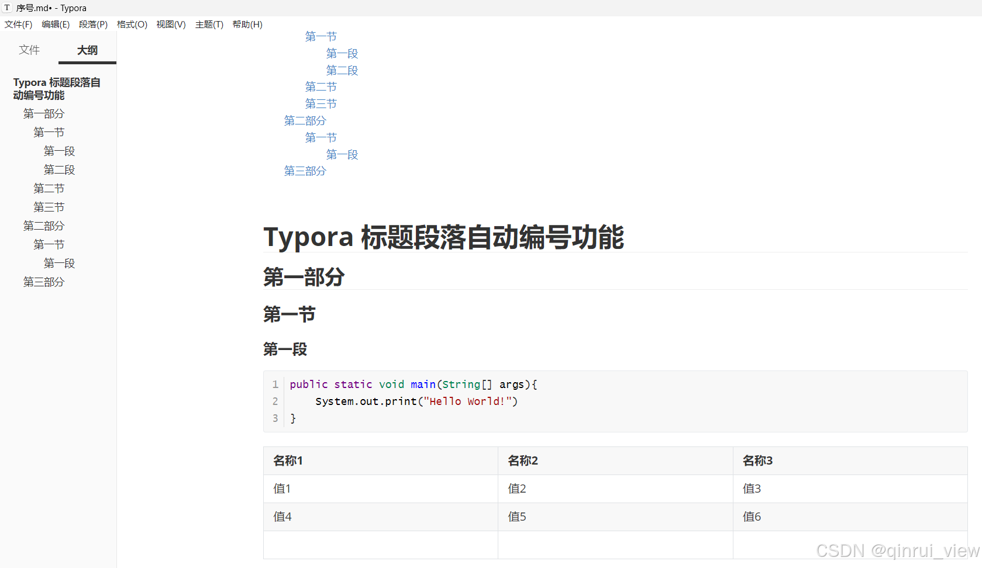Image resolution: width=982 pixels, height=568 pixels.
Task: Open the 帮助(H) menu
Action: click(x=247, y=25)
